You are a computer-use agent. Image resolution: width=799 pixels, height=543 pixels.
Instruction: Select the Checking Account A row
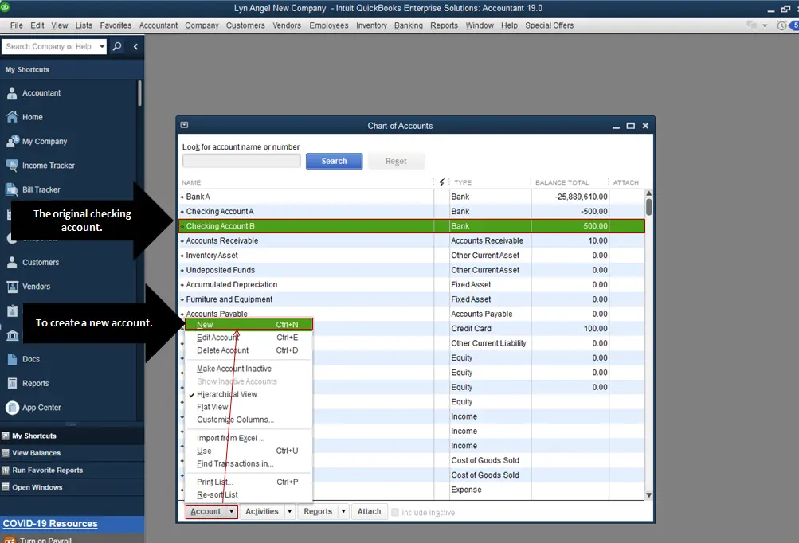pyautogui.click(x=412, y=212)
